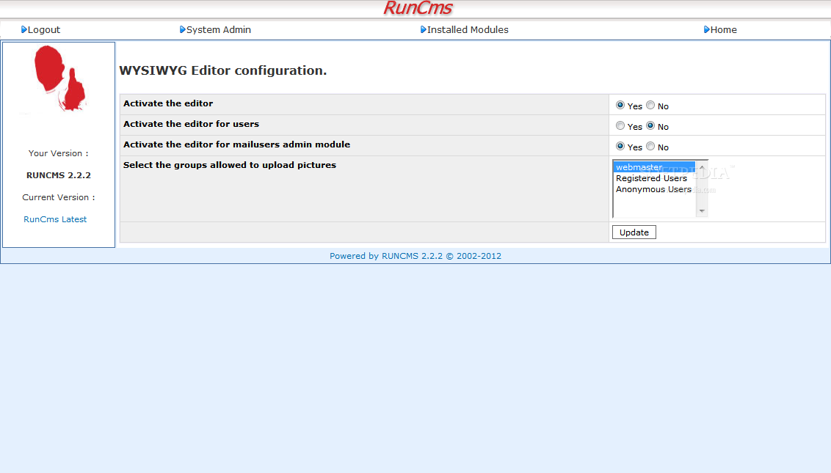Click the WYSIWYG Editor configuration heading

(223, 70)
